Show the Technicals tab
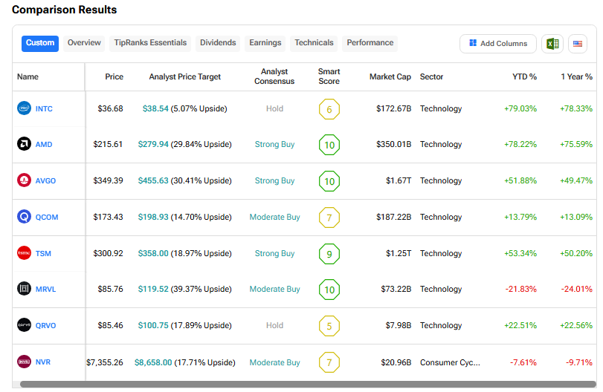The image size is (603, 392). click(314, 43)
